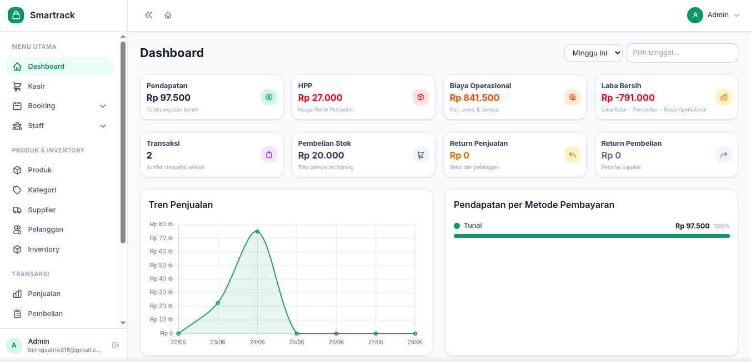Expand the Staff submenu chevron
Image resolution: width=751 pixels, height=362 pixels.
click(x=103, y=126)
